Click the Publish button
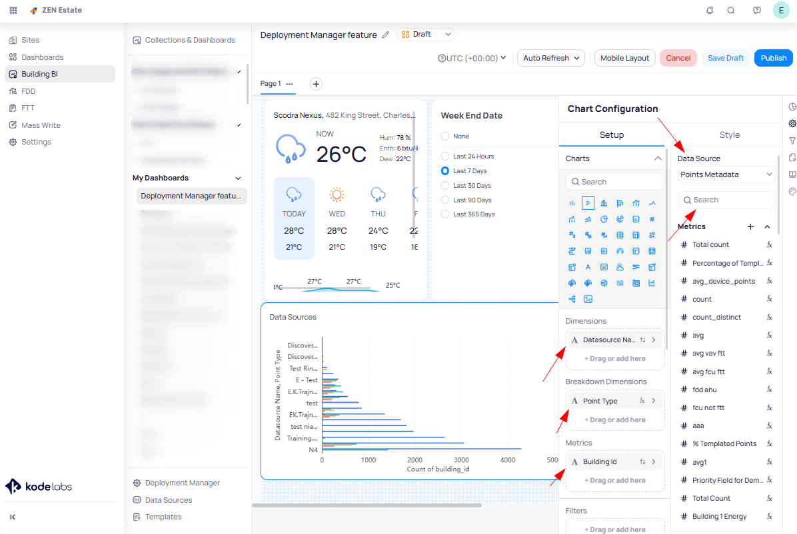Viewport: 797px width, 534px height. (x=773, y=58)
